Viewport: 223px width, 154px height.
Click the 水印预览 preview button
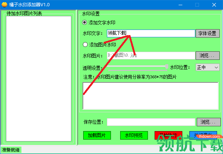(x=134, y=135)
